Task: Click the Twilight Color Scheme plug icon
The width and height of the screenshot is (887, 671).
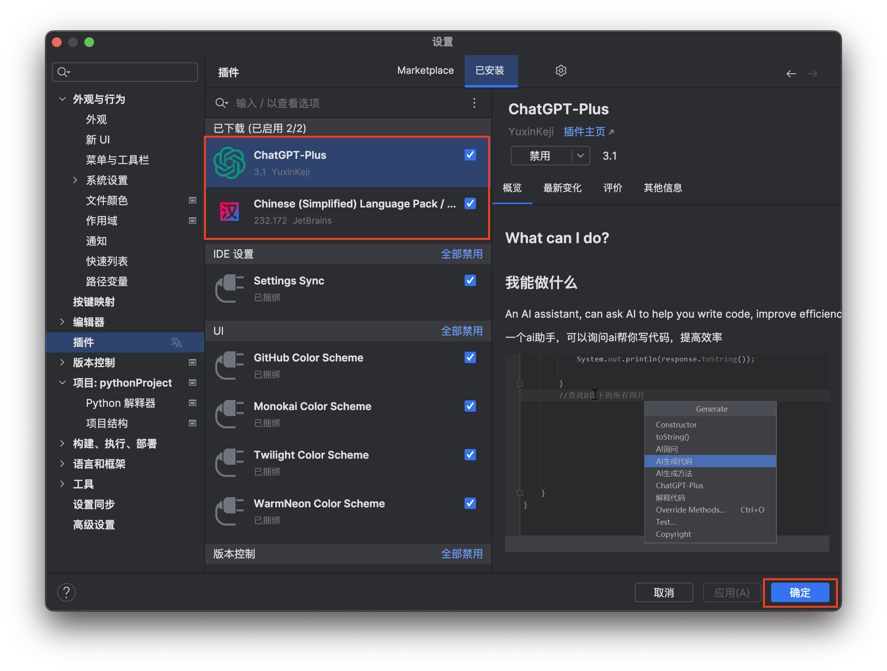Action: point(229,463)
